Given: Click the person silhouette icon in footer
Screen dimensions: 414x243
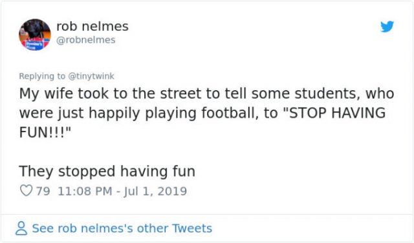Looking at the screenshot, I should pyautogui.click(x=21, y=228).
